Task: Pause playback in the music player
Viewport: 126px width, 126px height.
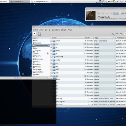Action: (103, 13)
